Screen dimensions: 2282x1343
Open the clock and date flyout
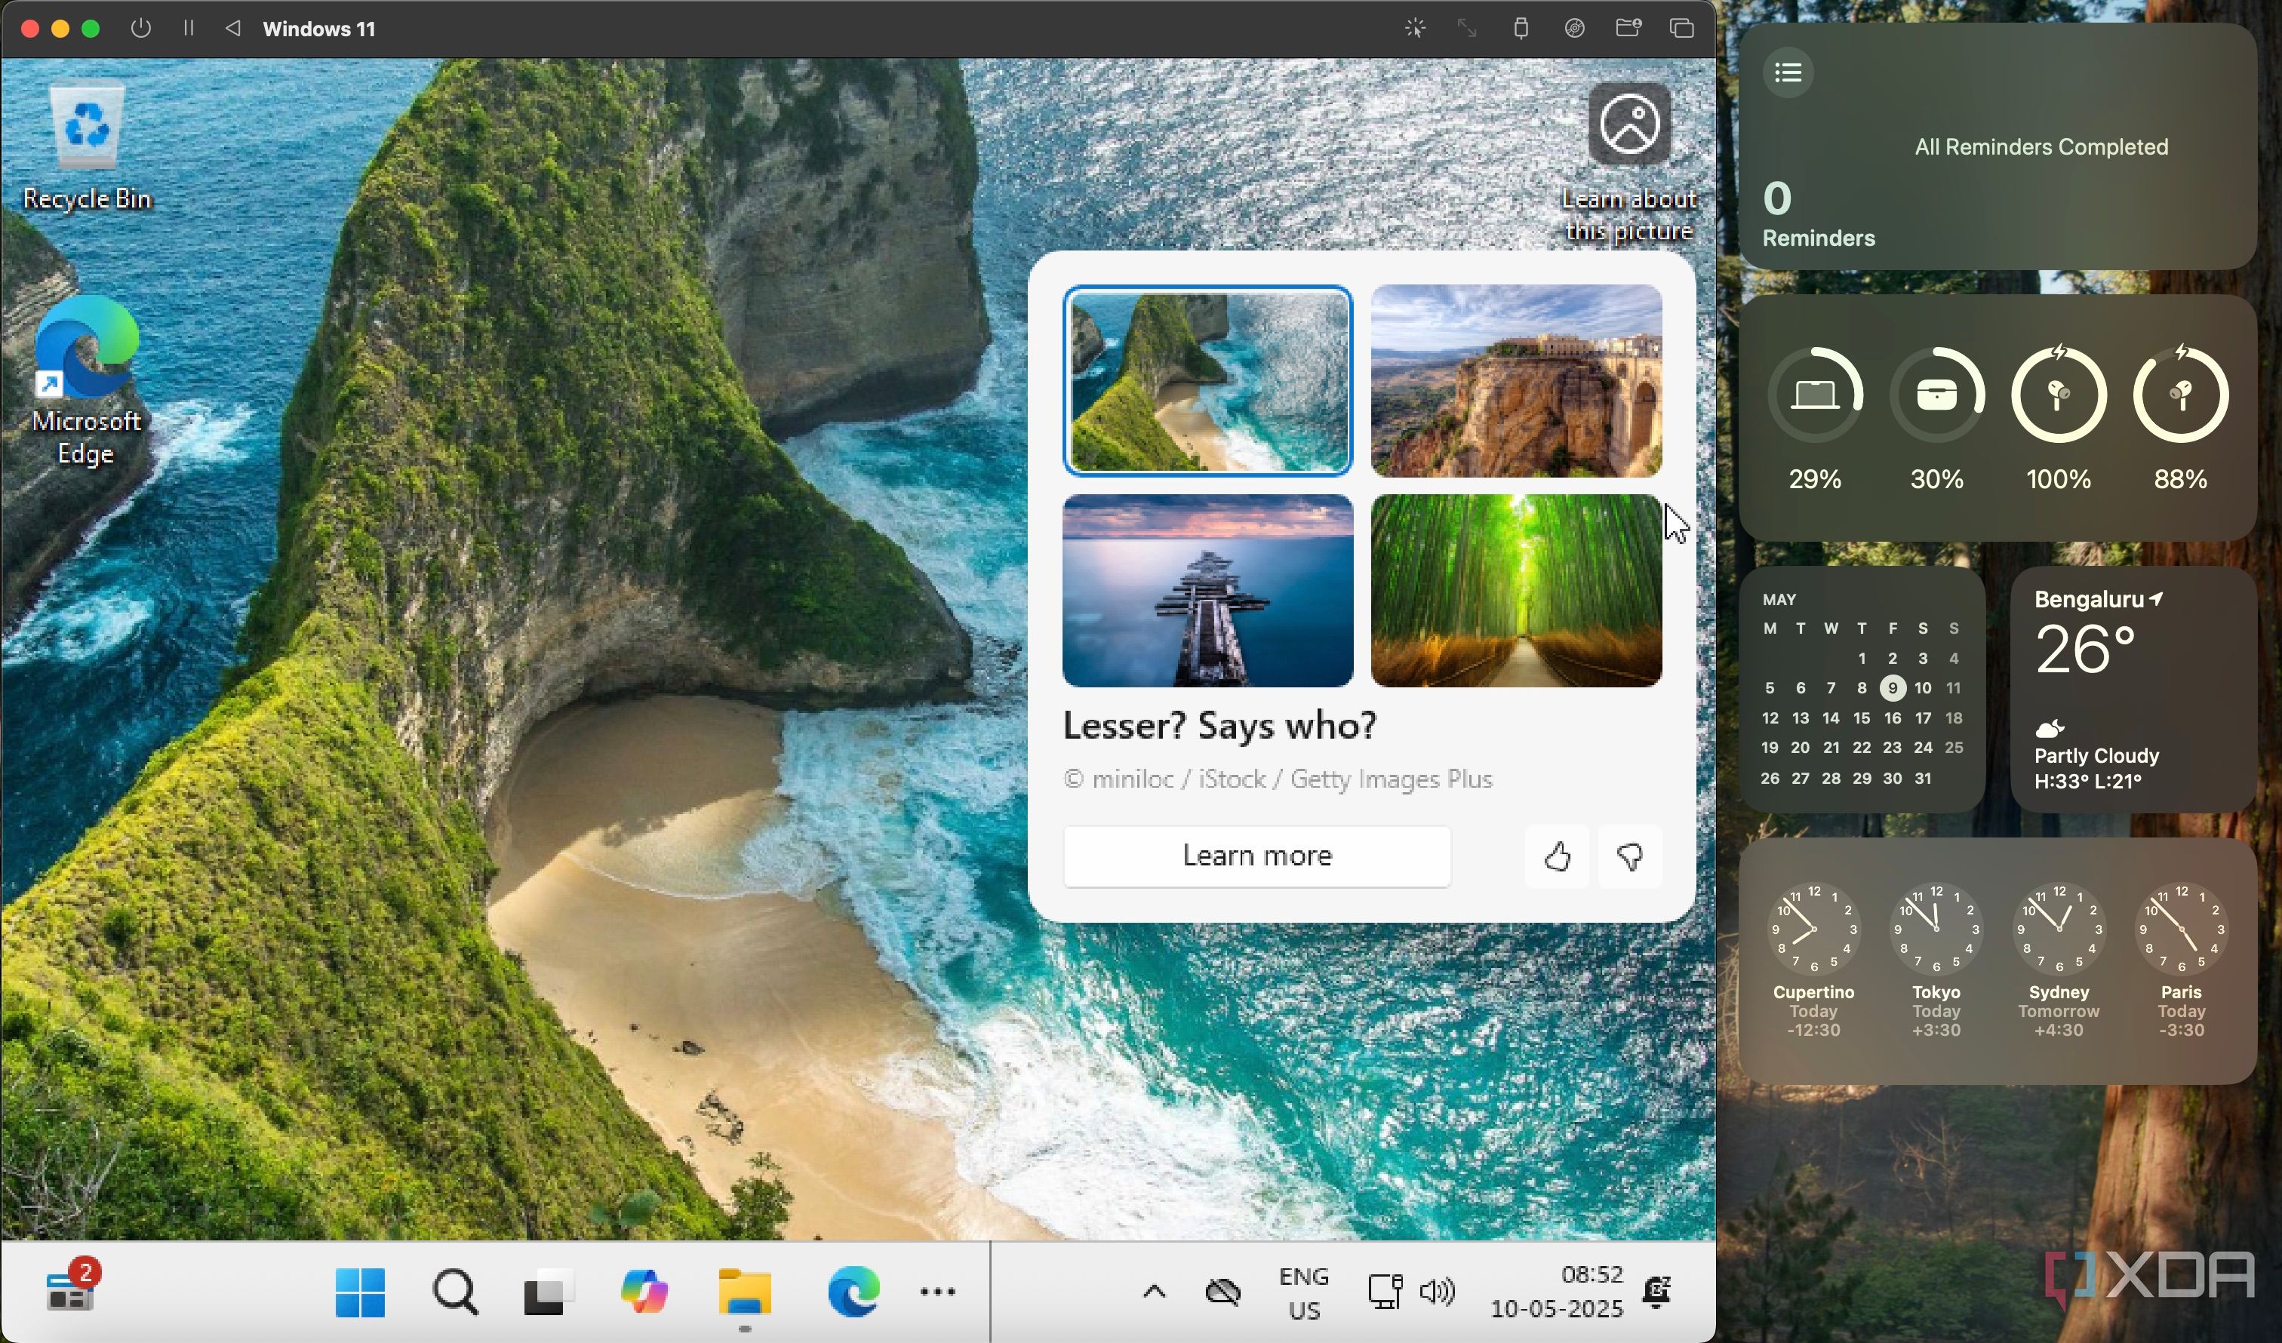[x=1557, y=1292]
